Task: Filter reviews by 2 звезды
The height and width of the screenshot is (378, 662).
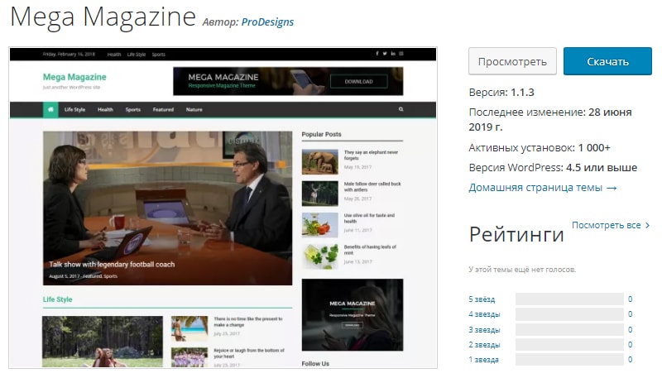Action: 484,345
